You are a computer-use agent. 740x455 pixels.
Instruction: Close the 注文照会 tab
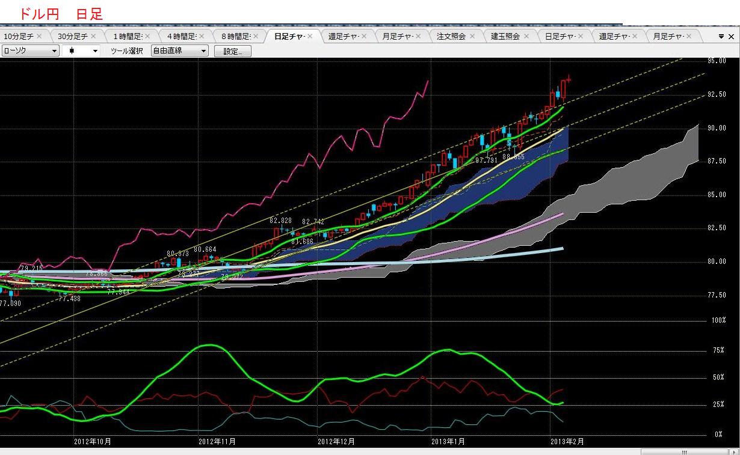472,37
